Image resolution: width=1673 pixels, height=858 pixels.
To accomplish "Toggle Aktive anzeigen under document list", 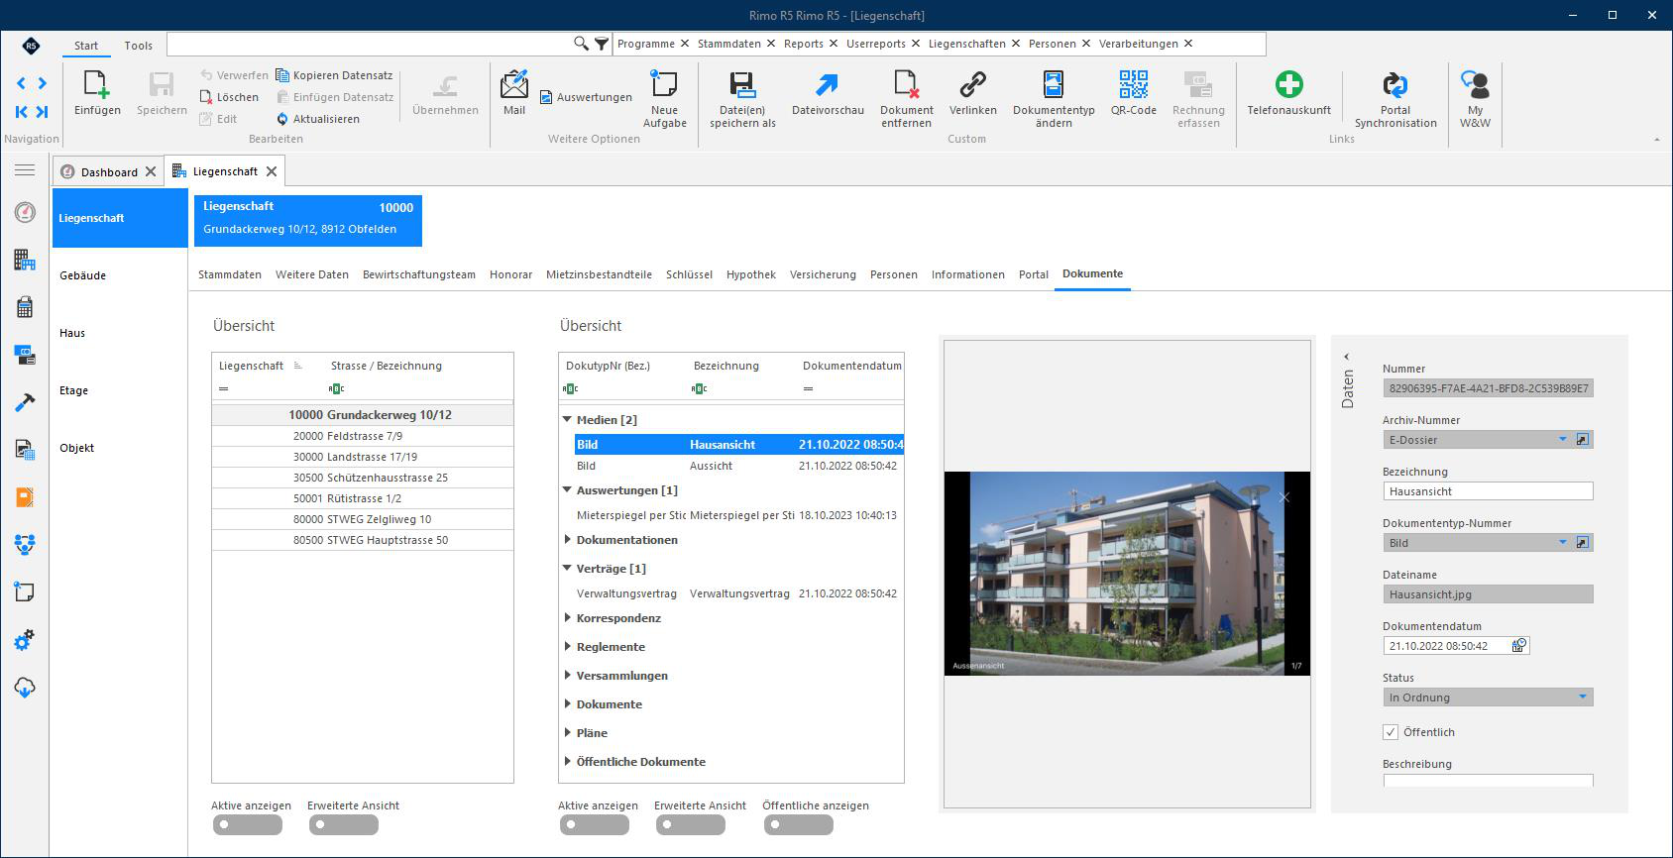I will pyautogui.click(x=594, y=824).
